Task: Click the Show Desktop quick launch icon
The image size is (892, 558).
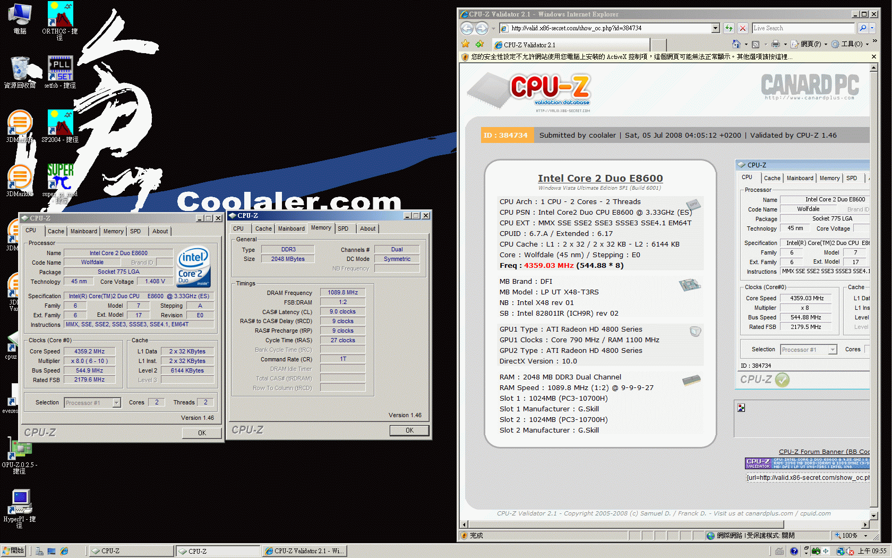Action: (x=52, y=551)
